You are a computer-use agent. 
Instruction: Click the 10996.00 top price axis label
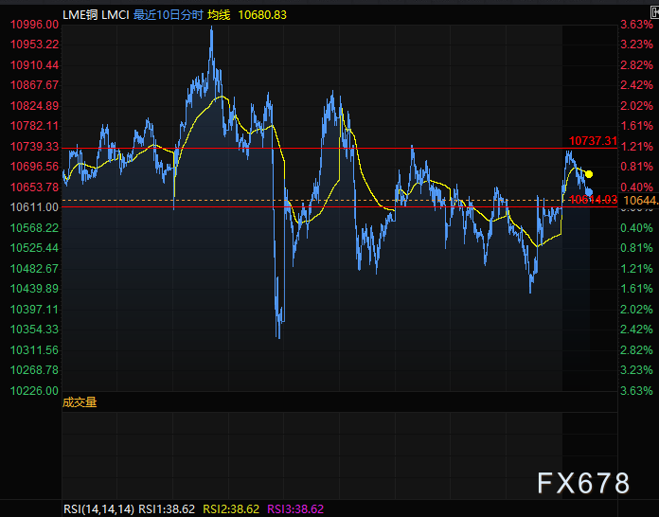point(35,24)
